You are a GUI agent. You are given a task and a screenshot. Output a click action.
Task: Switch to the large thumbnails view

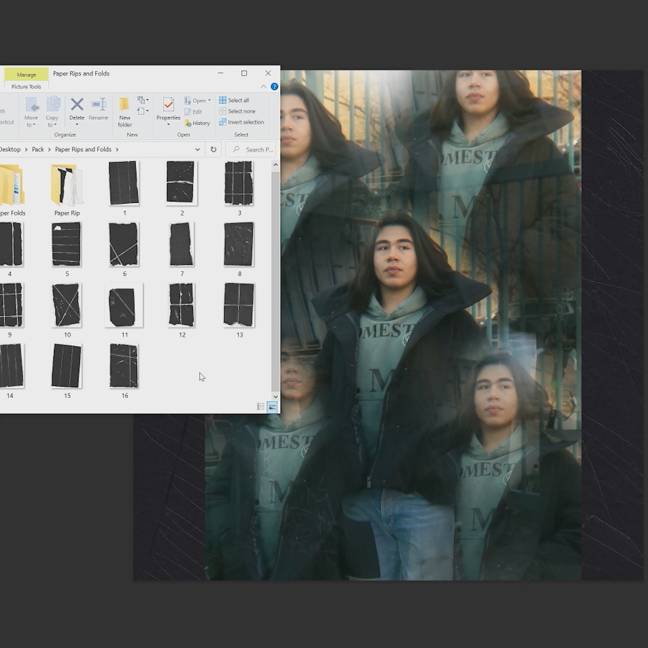(273, 407)
